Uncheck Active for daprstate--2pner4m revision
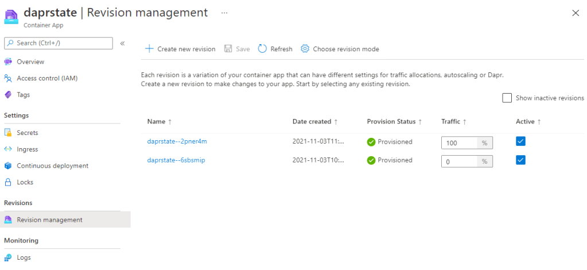This screenshot has width=587, height=270. [x=520, y=141]
